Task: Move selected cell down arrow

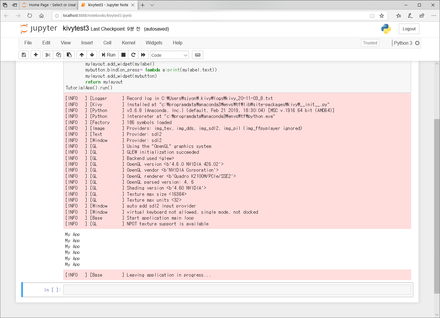Action: [x=92, y=55]
